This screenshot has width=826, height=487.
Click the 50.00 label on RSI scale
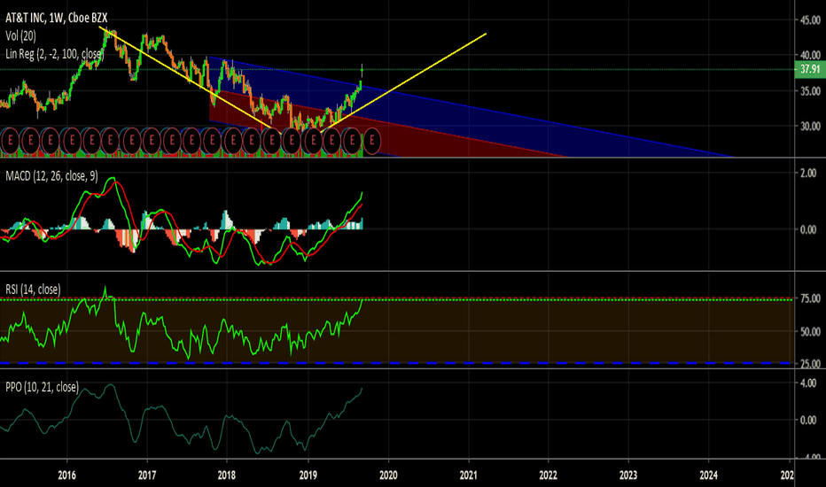point(810,332)
